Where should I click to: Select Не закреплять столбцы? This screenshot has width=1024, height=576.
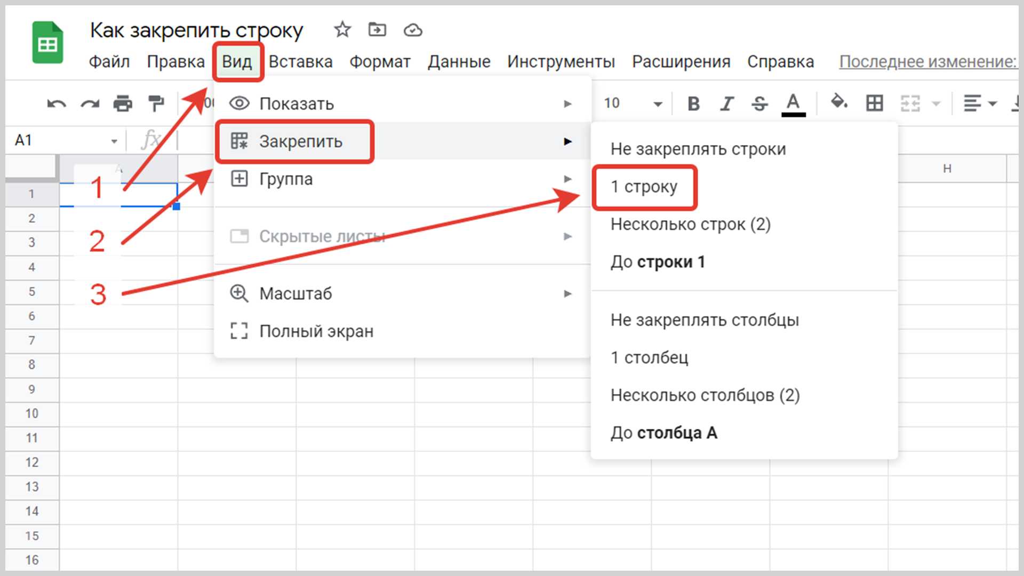click(744, 320)
